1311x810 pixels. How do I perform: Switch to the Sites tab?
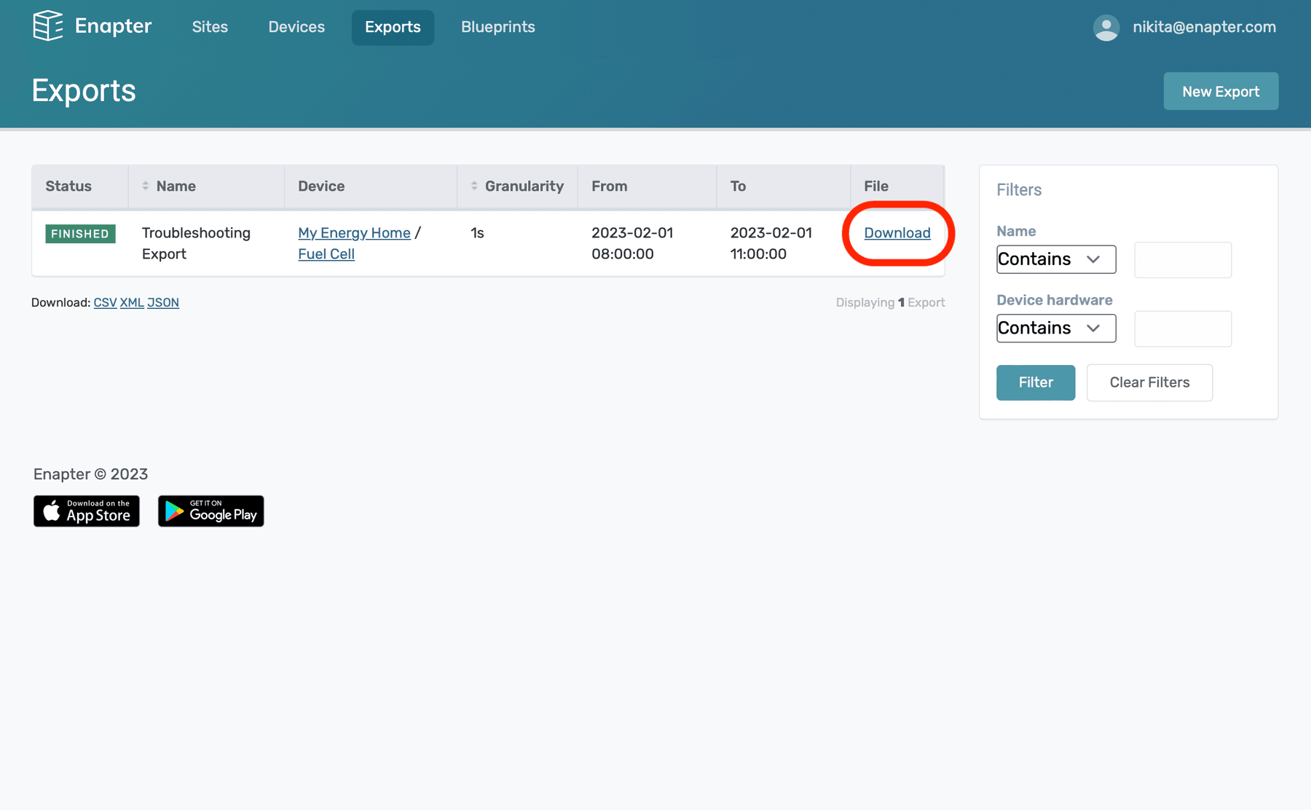210,27
